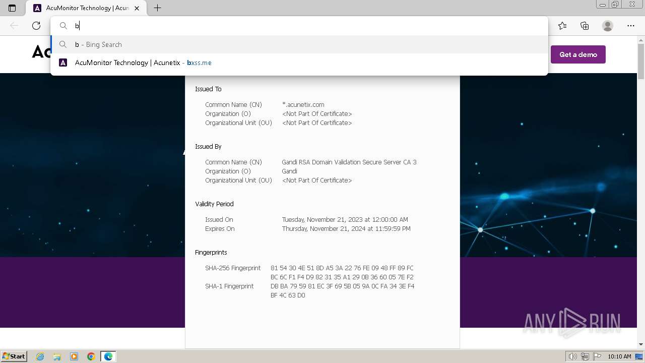This screenshot has height=363, width=645.
Task: Open the profile avatar icon
Action: coord(608,26)
